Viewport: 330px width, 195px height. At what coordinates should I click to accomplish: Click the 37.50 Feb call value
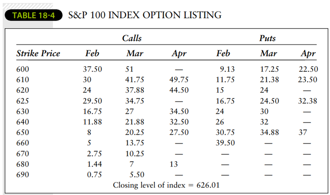(92, 69)
